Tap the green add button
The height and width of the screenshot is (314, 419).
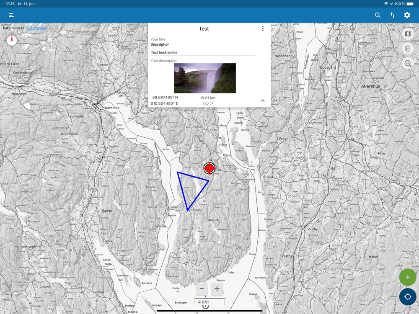[408, 277]
